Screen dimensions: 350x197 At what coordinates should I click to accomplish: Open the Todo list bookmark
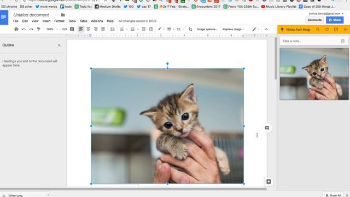[83, 7]
